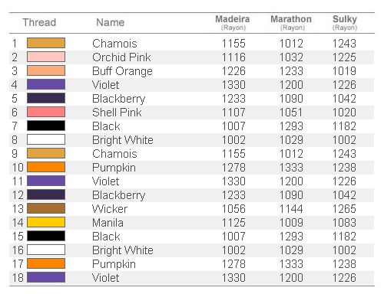The width and height of the screenshot is (384, 294).
Task: Click thread number 13 in the list
Action: pyautogui.click(x=18, y=209)
